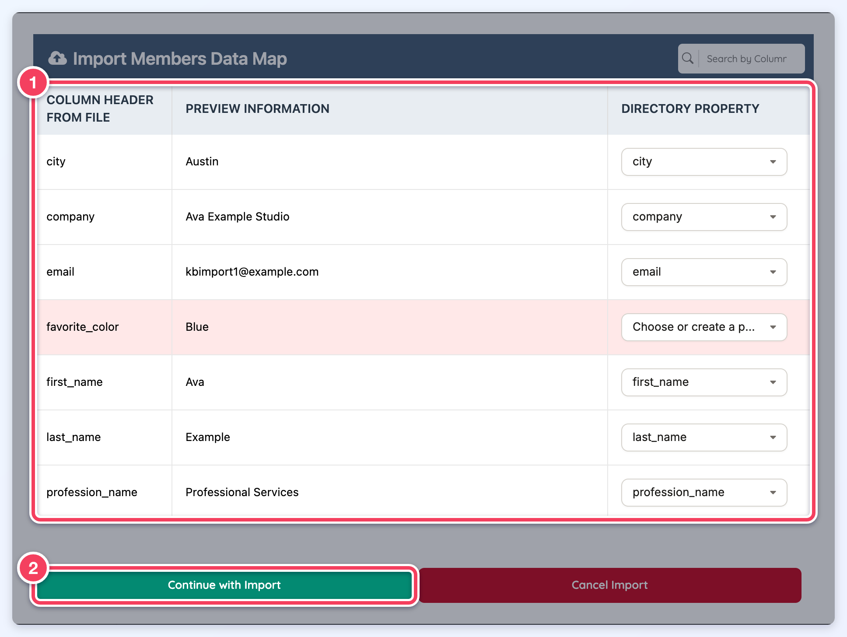This screenshot has height=637, width=847.
Task: Open the Choose or create a property dropdown
Action: (704, 327)
